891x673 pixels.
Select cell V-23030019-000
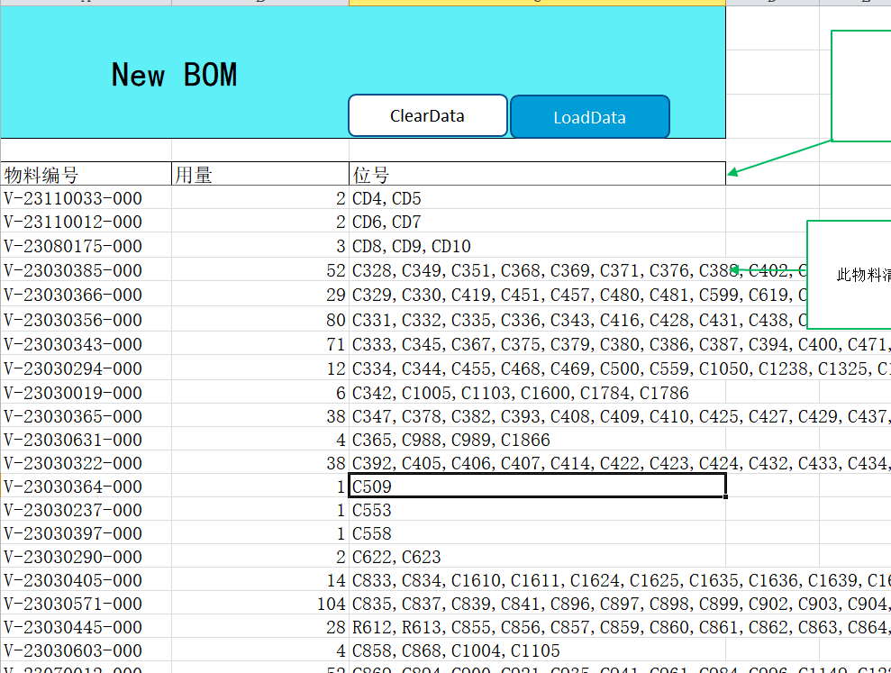[x=86, y=392]
